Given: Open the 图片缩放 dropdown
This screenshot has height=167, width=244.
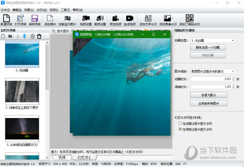Looking at the screenshot, I should (213, 71).
